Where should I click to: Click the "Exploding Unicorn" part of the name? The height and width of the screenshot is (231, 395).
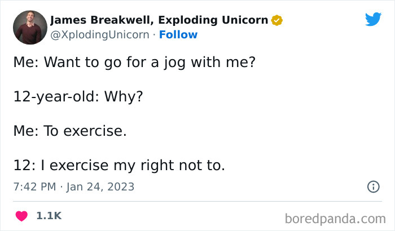213,20
